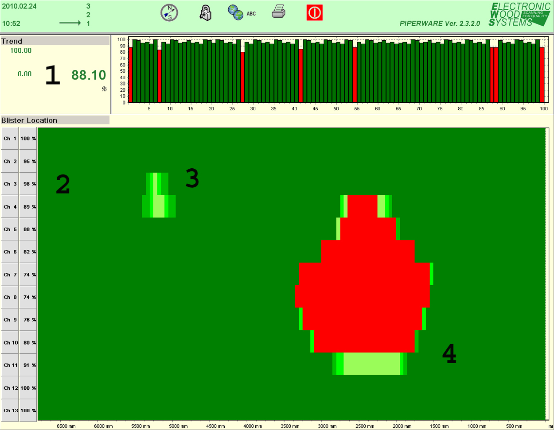Click the arrow next to board number 1
Screen dimensions: 554x430
(70, 23)
